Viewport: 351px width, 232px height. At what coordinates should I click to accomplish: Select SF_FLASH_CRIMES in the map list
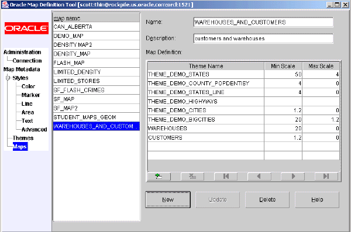click(97, 90)
